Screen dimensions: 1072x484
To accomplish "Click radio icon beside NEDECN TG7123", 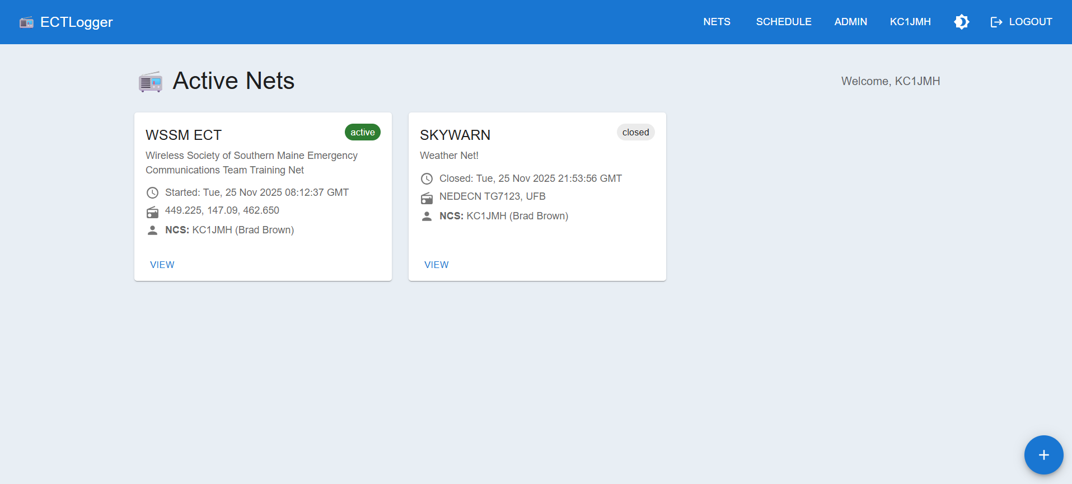I will (x=427, y=198).
